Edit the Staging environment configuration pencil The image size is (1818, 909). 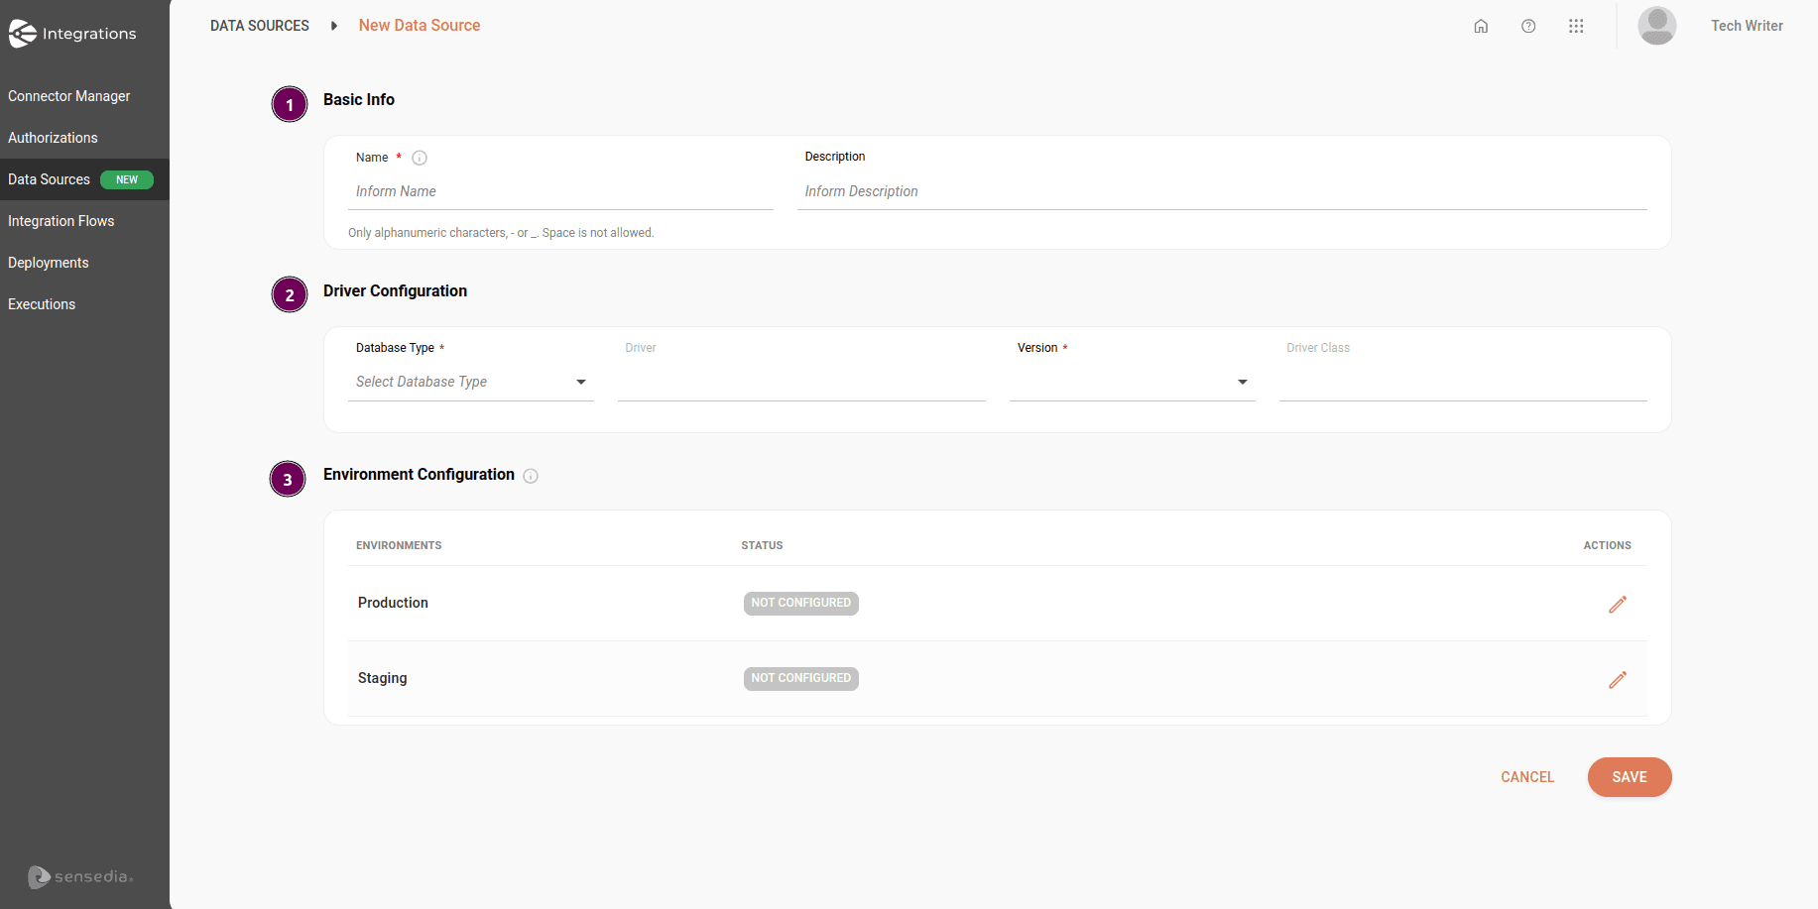tap(1618, 680)
